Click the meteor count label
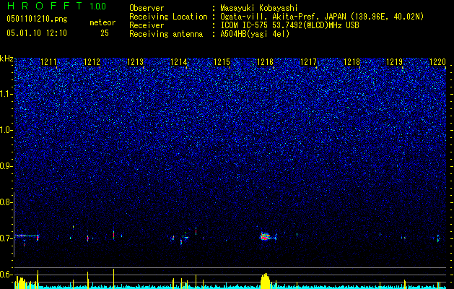454x289 pixels. point(102,22)
